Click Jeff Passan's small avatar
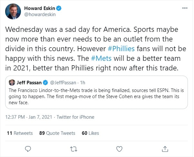194x157 pixels. click(x=12, y=82)
